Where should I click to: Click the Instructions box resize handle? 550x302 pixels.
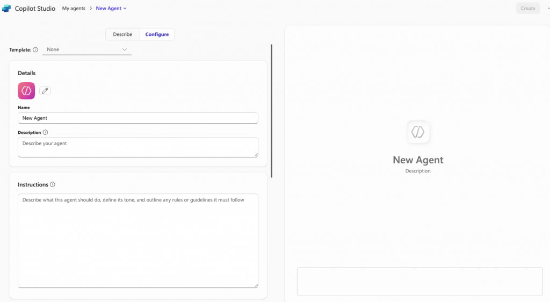tap(256, 285)
